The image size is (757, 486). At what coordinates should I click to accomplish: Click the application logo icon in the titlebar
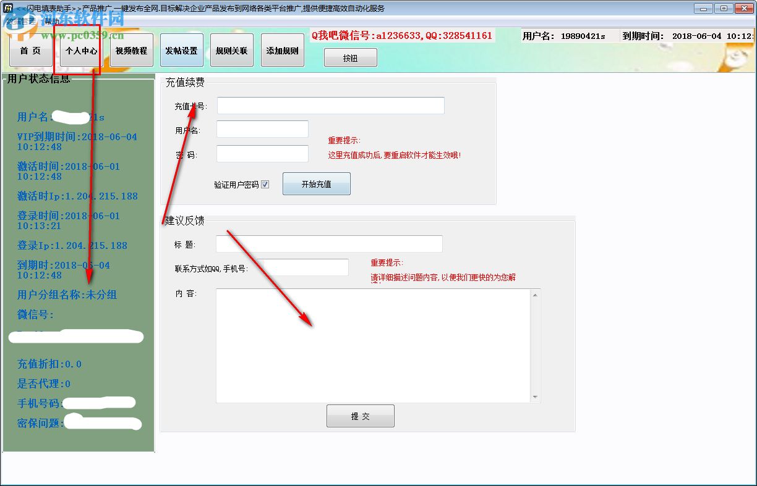tap(7, 8)
